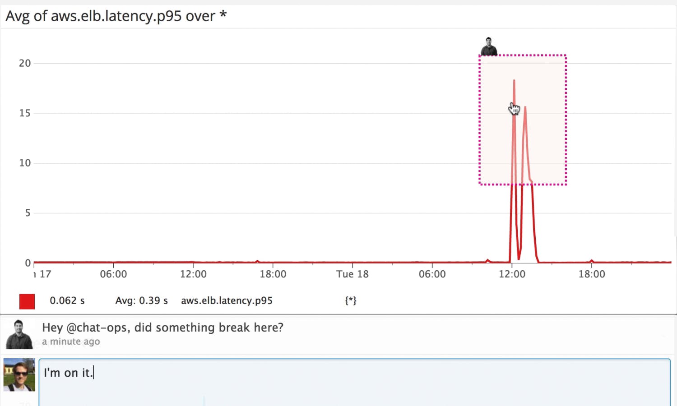Click the "Avg: 0.39 s" legend value
Image resolution: width=677 pixels, height=406 pixels.
point(141,301)
